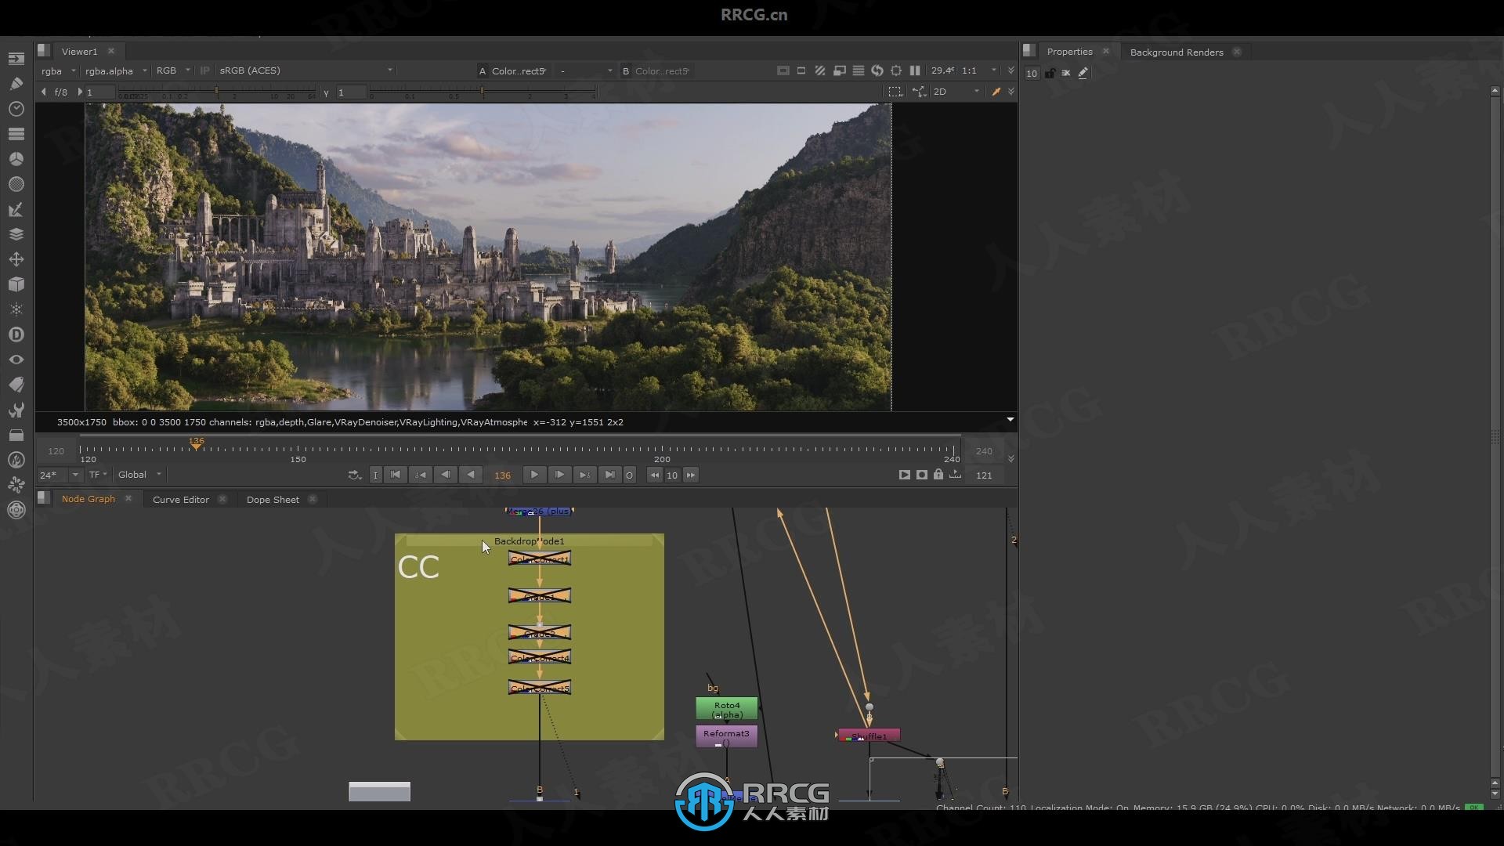This screenshot has height=846, width=1504.
Task: Click the max panels field showing 10
Action: 1032,73
